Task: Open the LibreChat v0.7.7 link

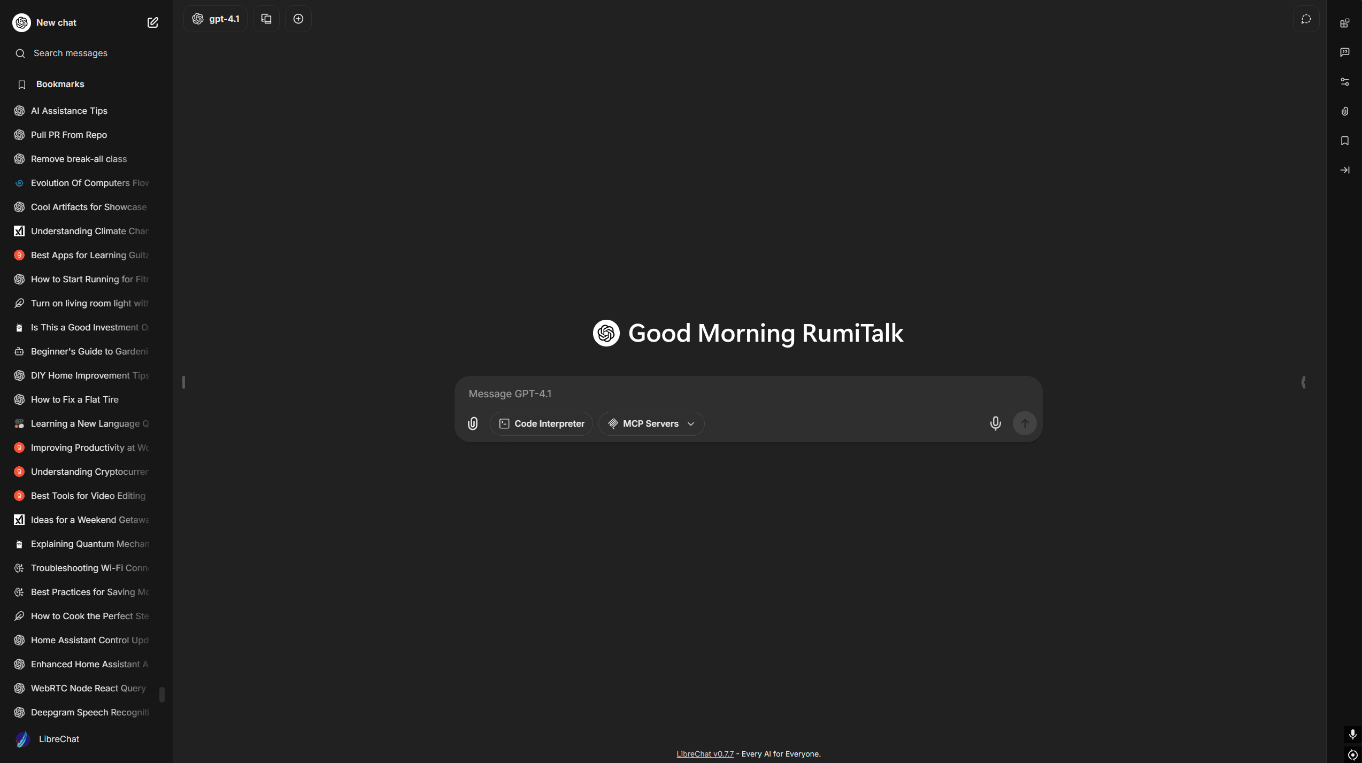Action: pos(705,754)
